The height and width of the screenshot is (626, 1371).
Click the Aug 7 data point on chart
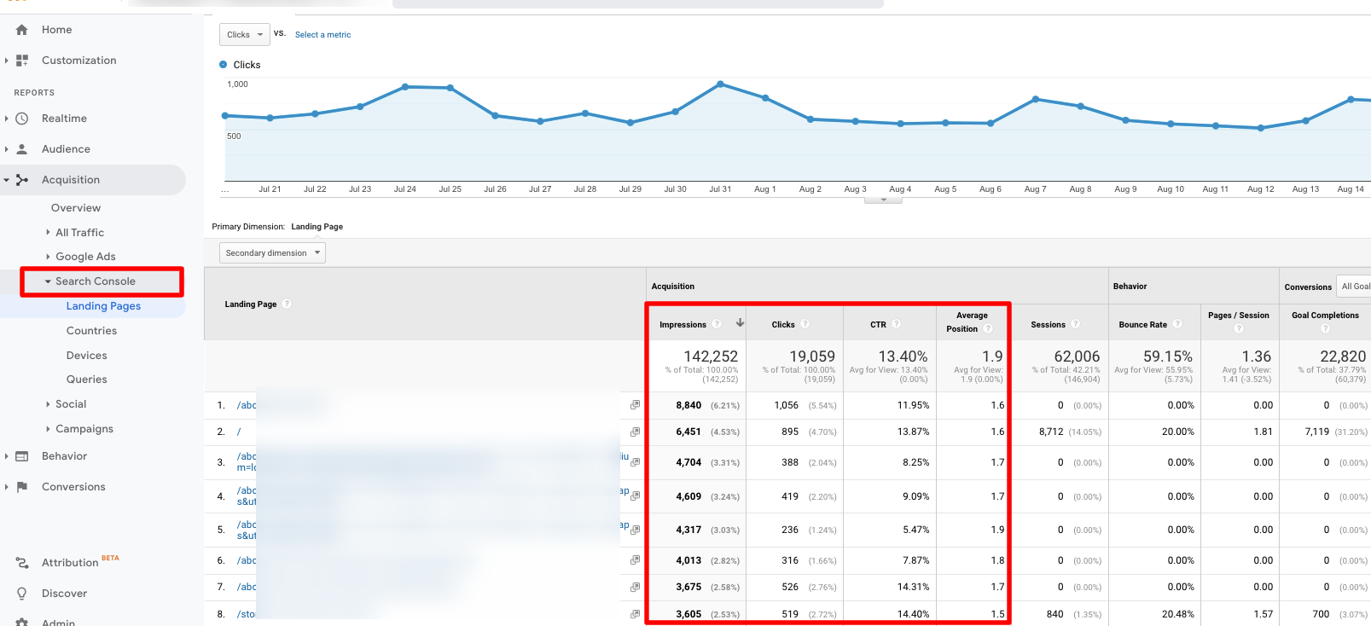pyautogui.click(x=1036, y=99)
